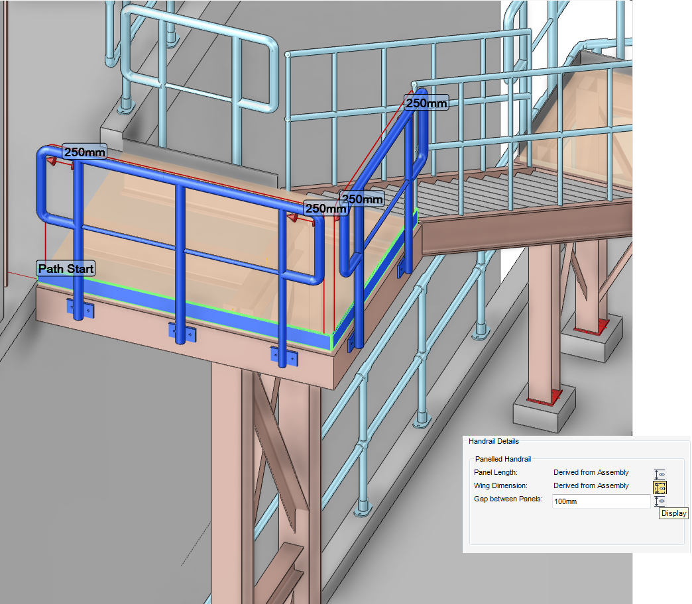Pick the red arrow handle at handrail's left end
The image size is (692, 604).
tap(50, 160)
